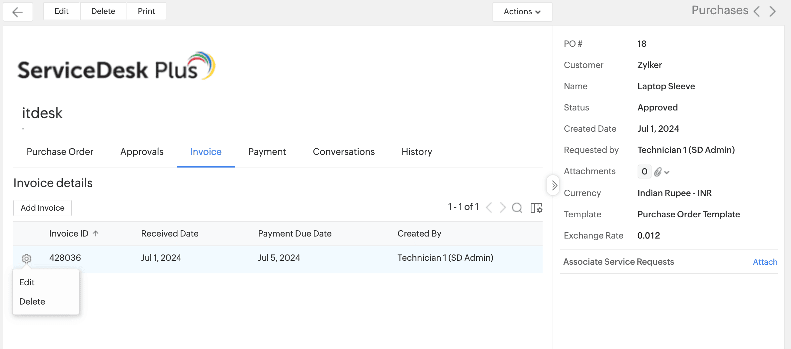
Task: Open the Approvals tab
Action: (x=142, y=152)
